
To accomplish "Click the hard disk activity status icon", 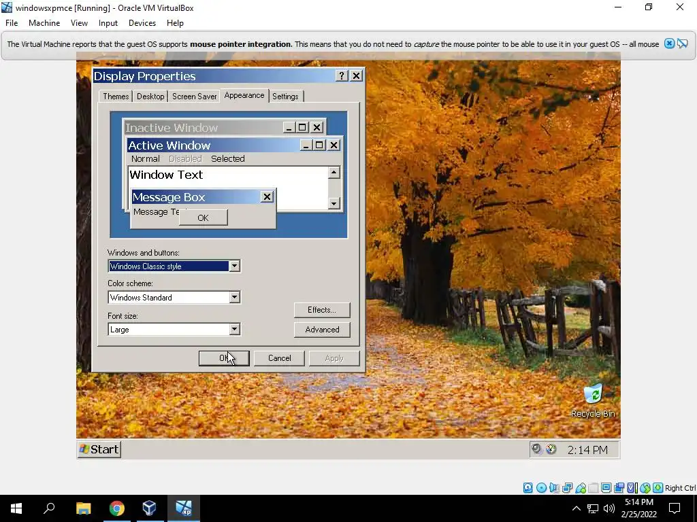I will pos(528,488).
